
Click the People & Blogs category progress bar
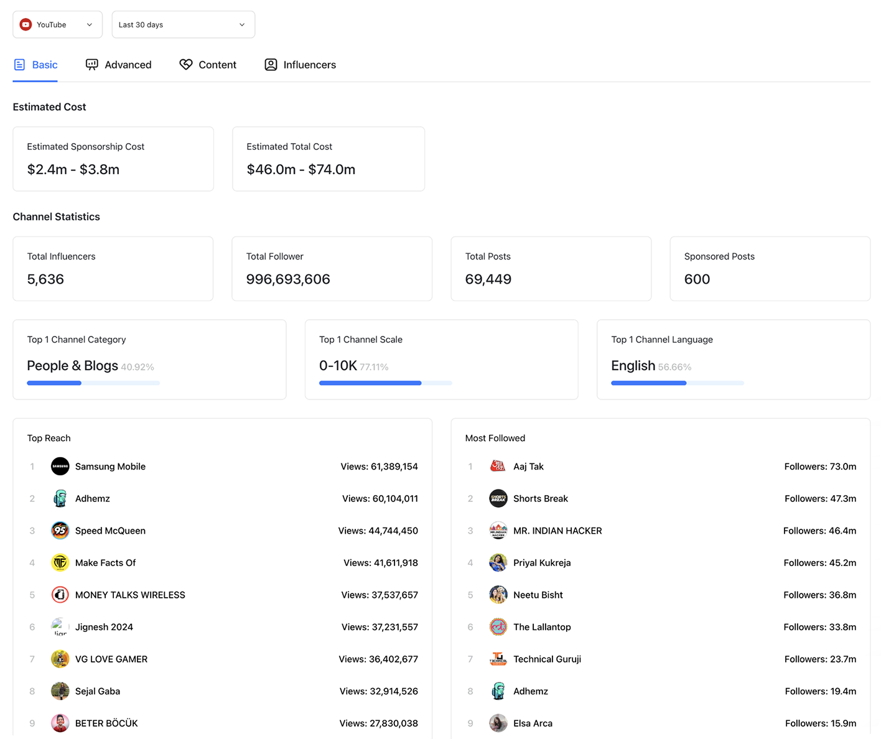[93, 383]
